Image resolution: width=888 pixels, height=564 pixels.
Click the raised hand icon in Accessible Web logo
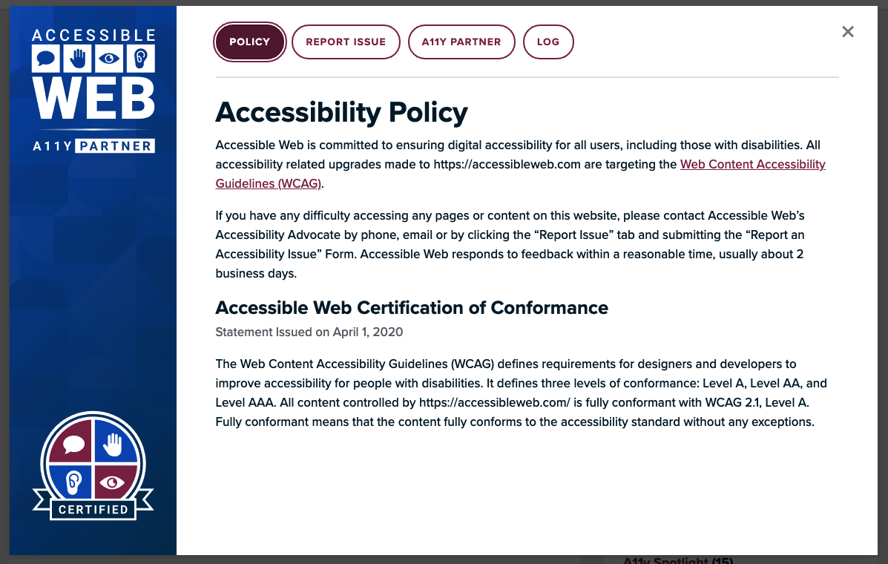(78, 59)
